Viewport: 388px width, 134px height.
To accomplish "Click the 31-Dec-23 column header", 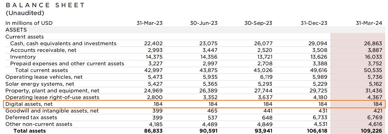I will (x=314, y=23).
